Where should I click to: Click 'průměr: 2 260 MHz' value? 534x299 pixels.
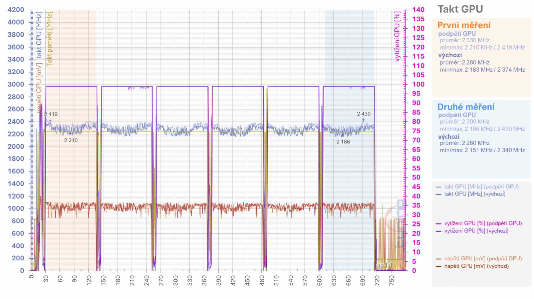tap(465, 143)
